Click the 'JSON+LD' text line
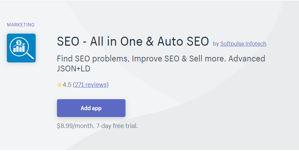Viewport: 299px width, 151px height. 74,69
